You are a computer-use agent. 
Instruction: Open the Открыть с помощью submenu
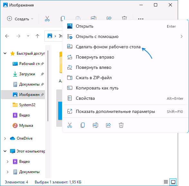(125, 36)
